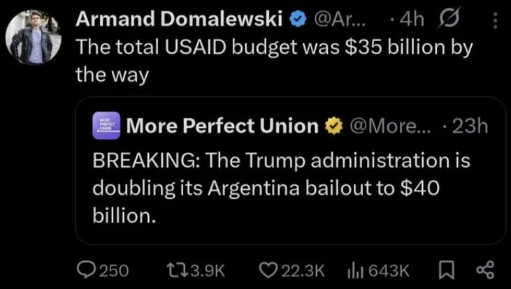Open the quoted Argentina bailout post
511x289 pixels.
[280, 188]
